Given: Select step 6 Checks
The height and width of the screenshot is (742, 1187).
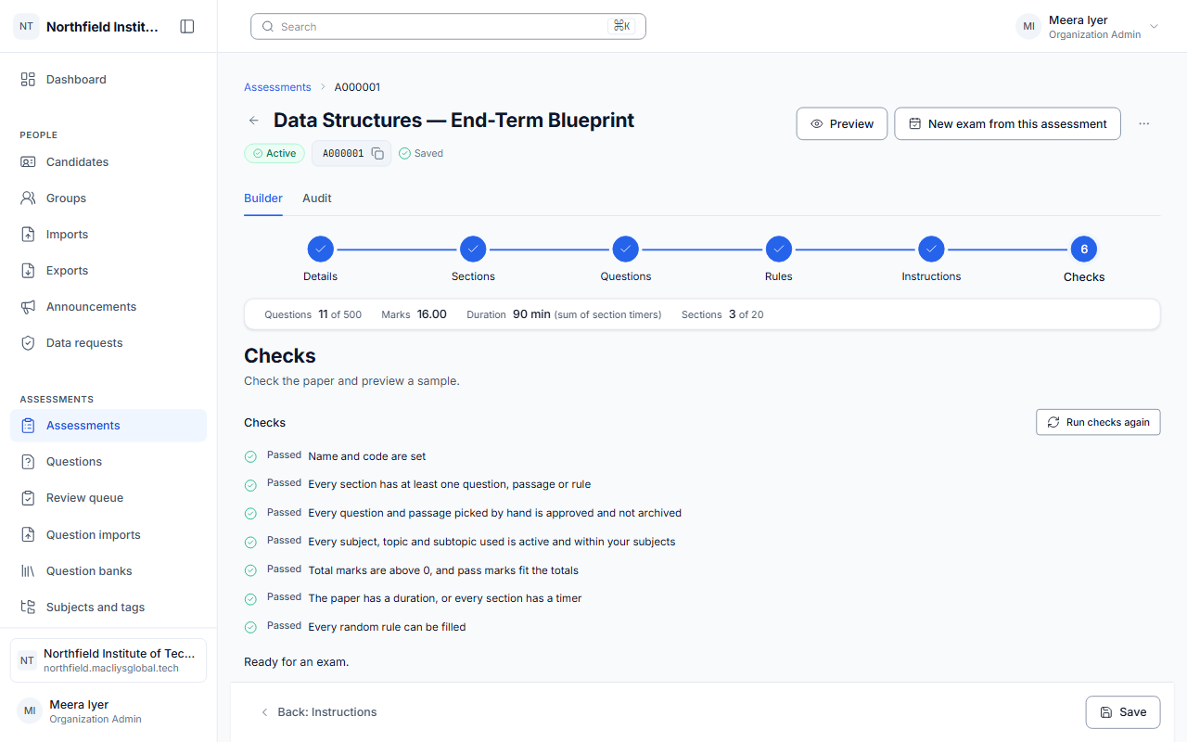Looking at the screenshot, I should [1084, 260].
